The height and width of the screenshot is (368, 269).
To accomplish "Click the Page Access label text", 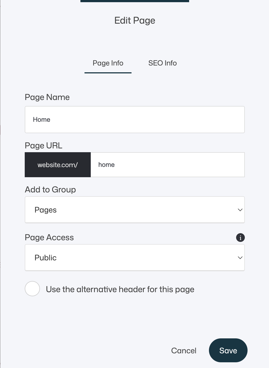I will (49, 238).
